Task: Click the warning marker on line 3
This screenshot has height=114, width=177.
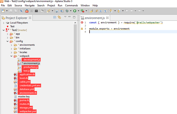Action: (82, 29)
